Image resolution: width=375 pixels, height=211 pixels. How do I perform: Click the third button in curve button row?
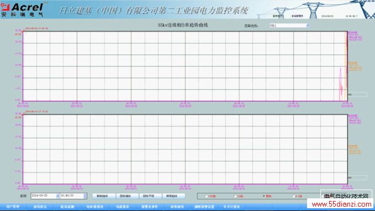(x=150, y=196)
